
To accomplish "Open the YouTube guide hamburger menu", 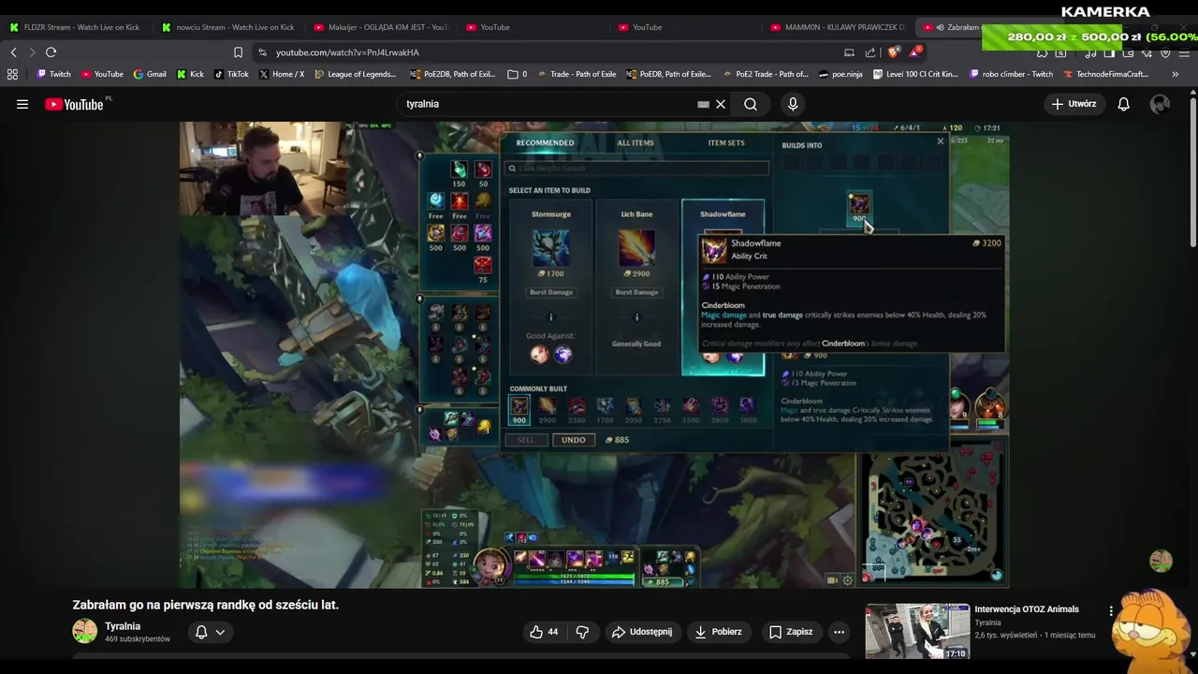I will click(x=22, y=104).
